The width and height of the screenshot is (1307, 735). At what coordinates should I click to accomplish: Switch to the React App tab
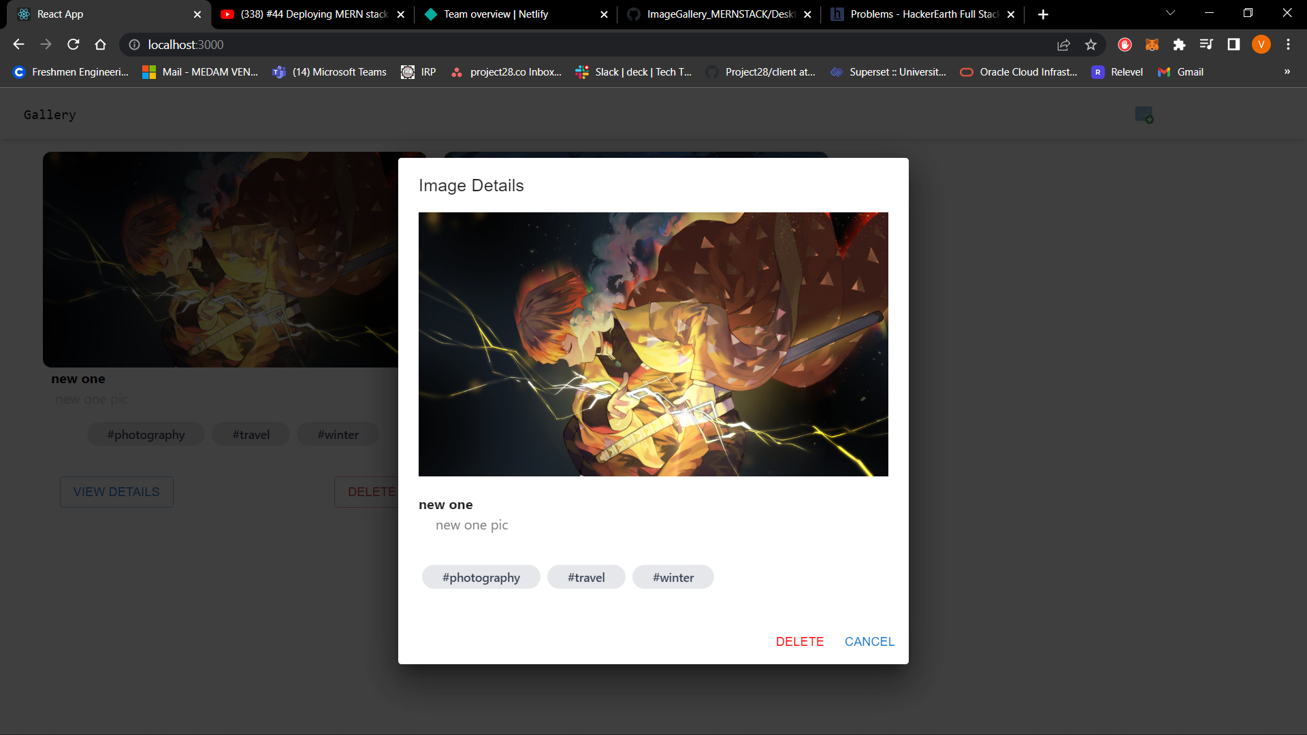tap(109, 14)
